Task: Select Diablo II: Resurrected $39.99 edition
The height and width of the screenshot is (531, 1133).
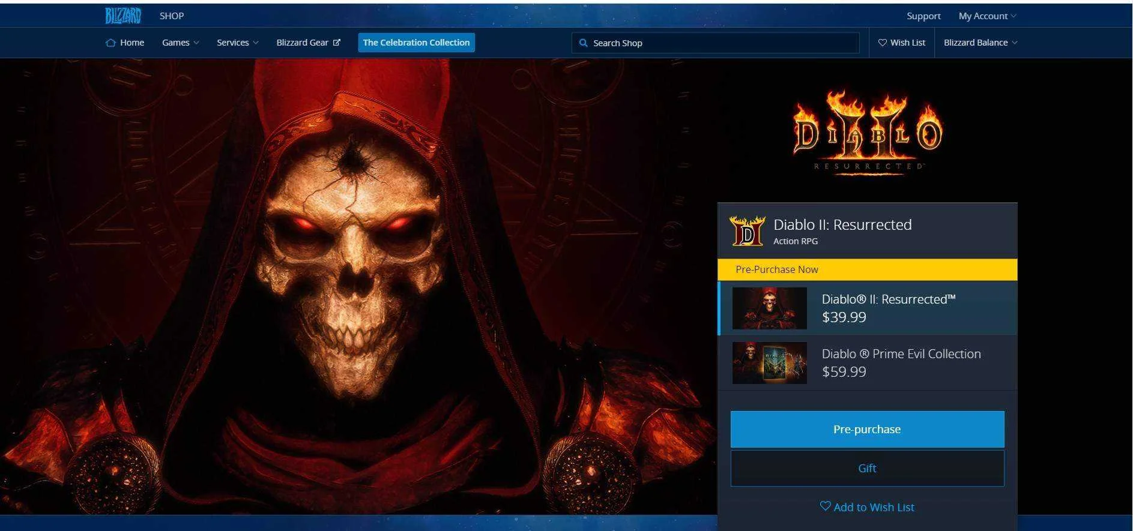Action: [868, 308]
